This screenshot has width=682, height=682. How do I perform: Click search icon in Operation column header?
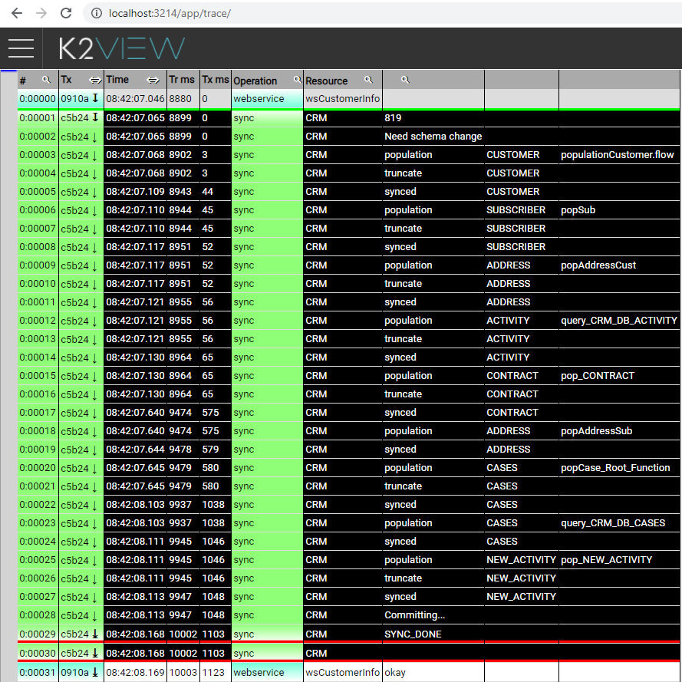(x=297, y=81)
